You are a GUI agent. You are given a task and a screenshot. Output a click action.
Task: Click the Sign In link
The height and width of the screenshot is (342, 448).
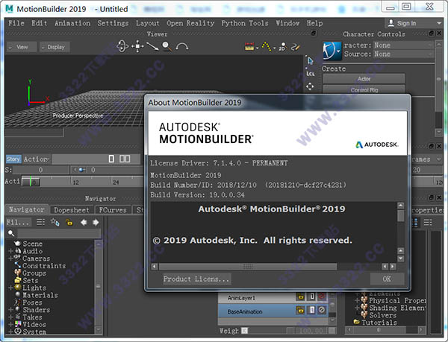[407, 23]
